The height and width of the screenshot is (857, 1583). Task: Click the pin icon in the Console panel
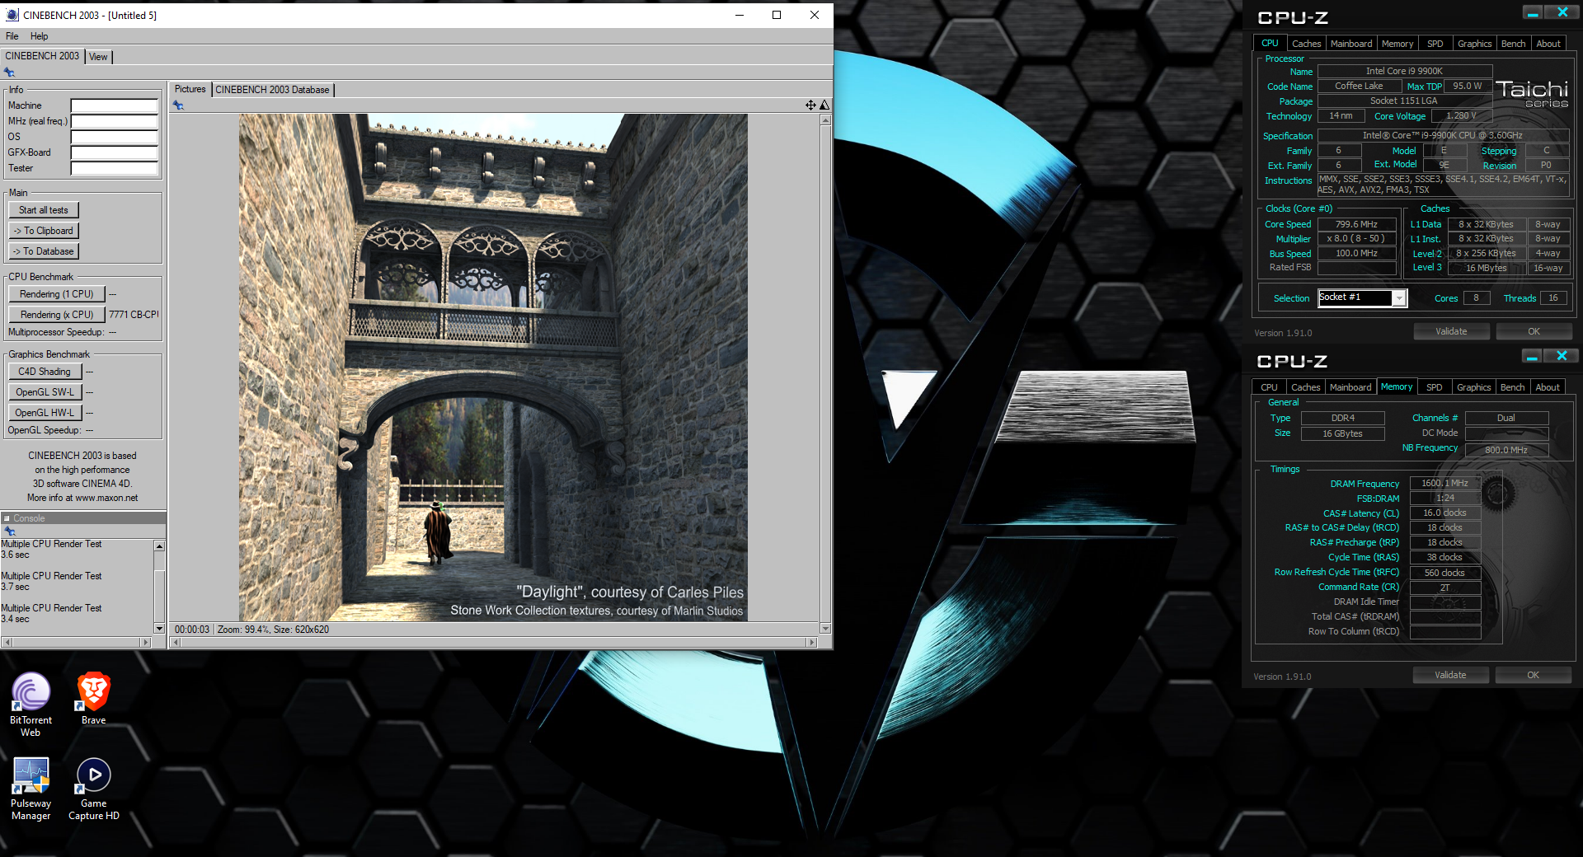coord(10,532)
